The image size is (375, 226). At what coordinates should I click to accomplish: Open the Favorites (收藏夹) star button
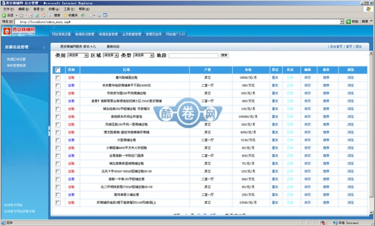point(71,15)
